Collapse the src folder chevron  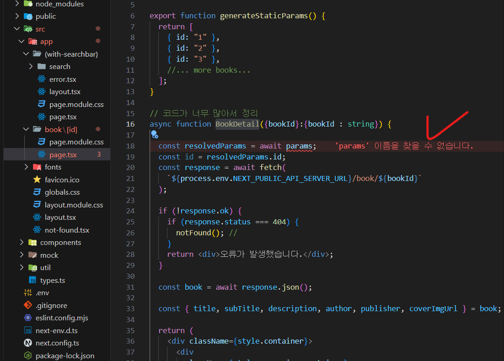(17, 29)
